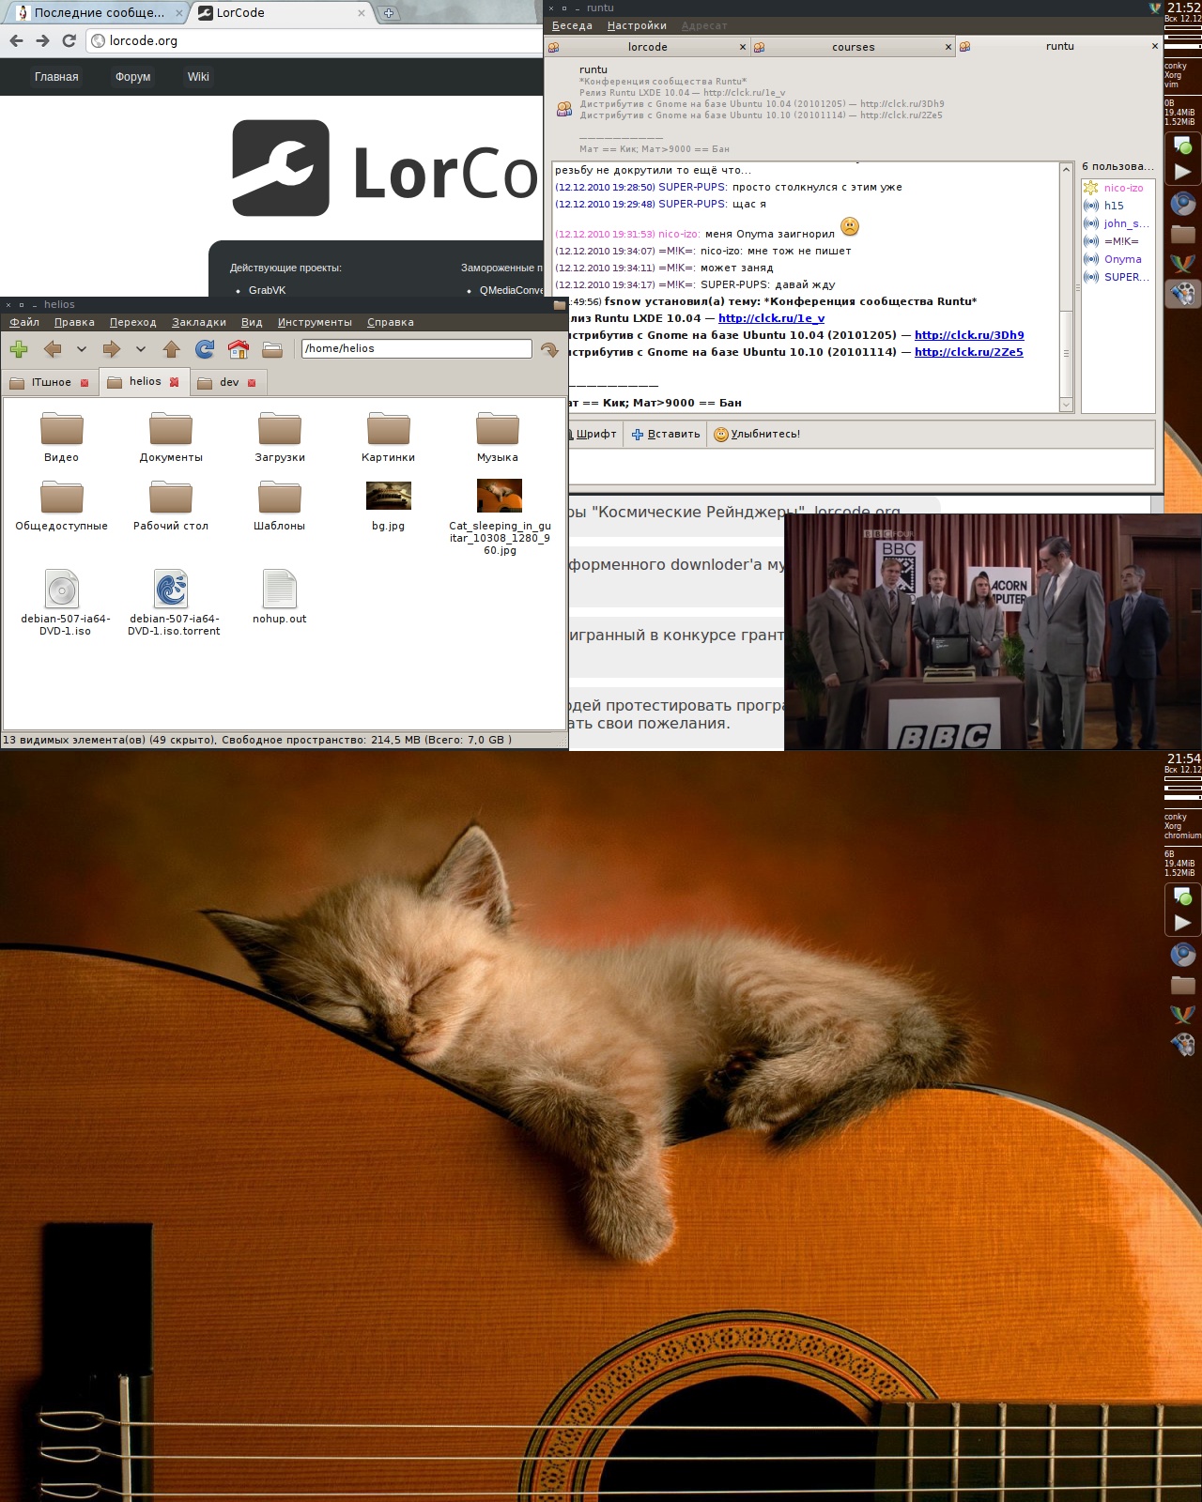Click the chat log scrollbar's down arrow
The height and width of the screenshot is (1502, 1202).
(x=1066, y=405)
